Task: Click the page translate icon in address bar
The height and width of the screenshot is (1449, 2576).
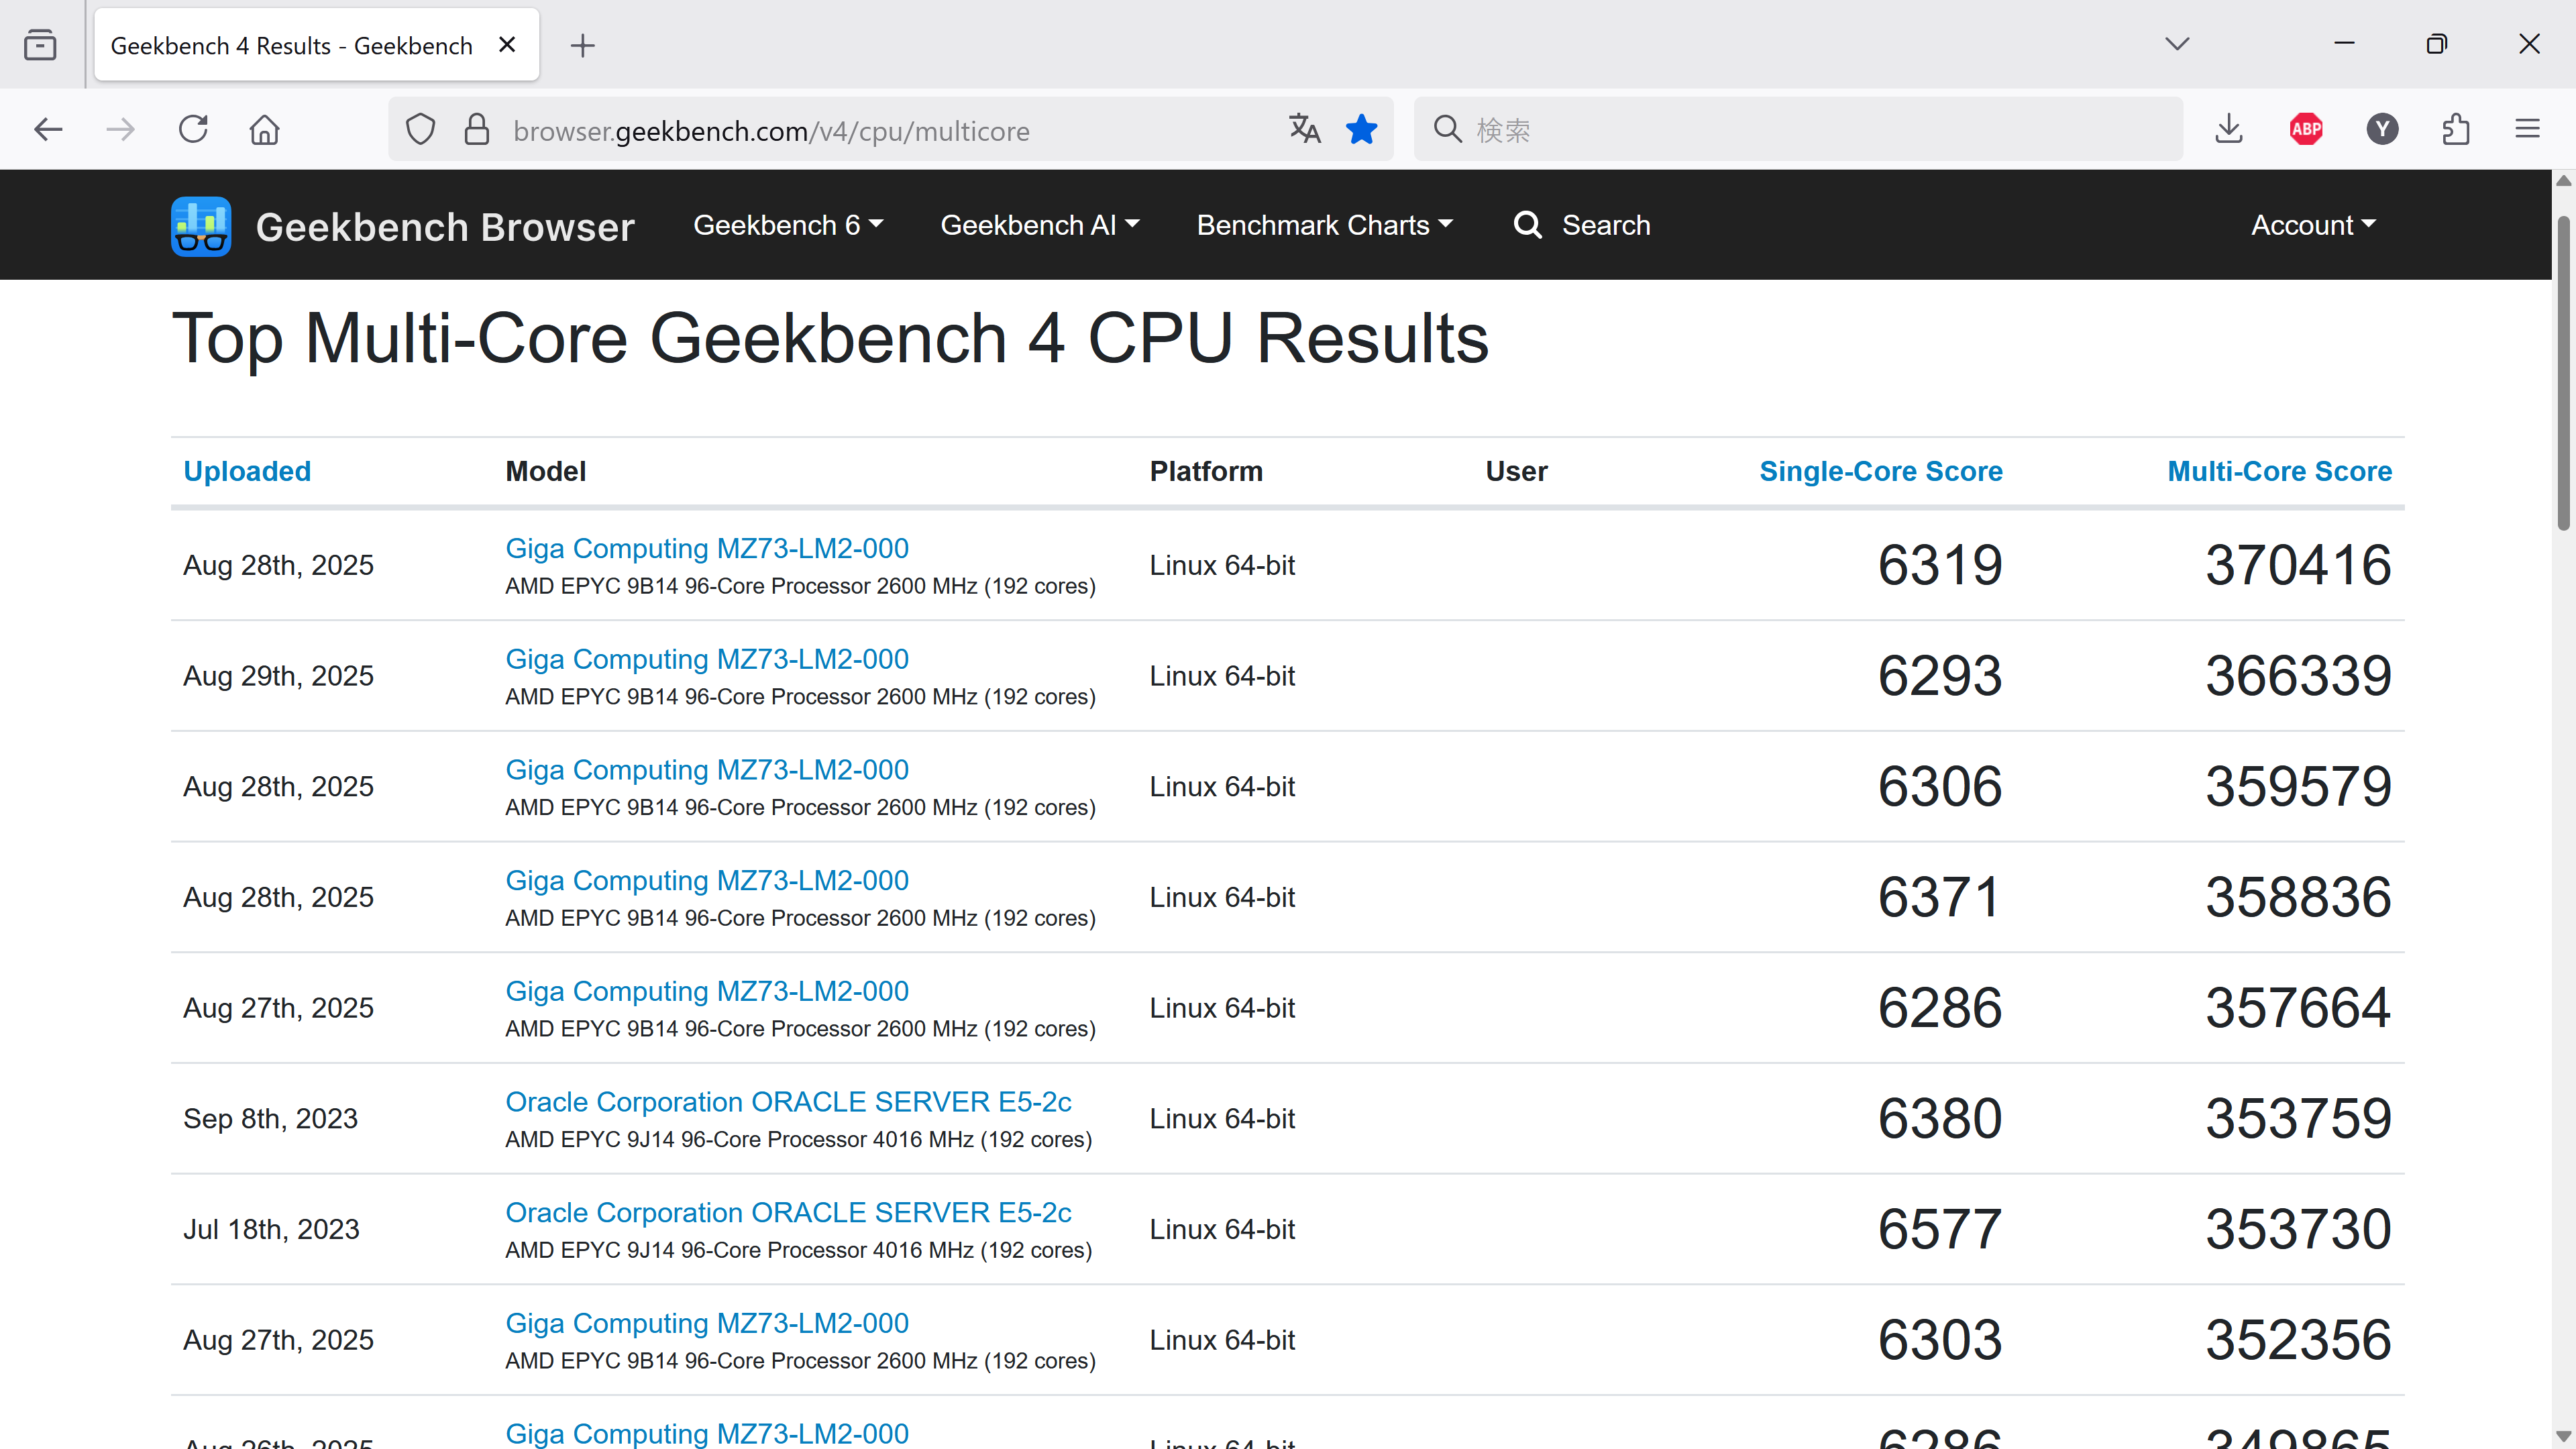Action: click(x=1304, y=130)
